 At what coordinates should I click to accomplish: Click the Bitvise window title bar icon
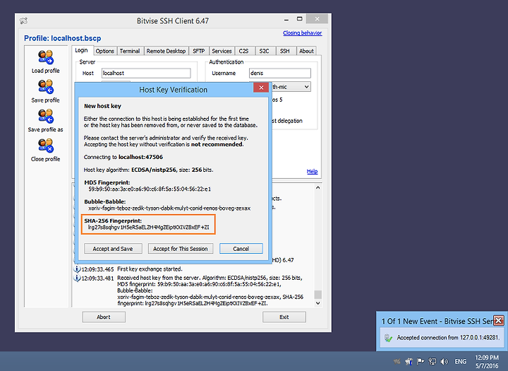(23, 20)
